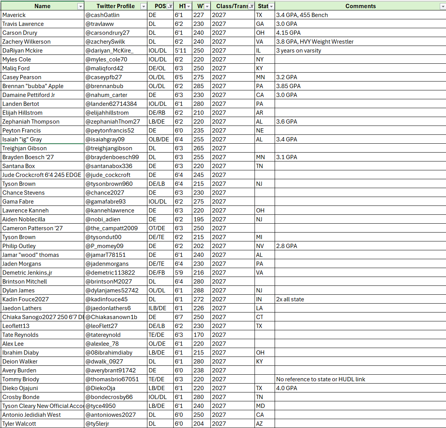Select the 6'7 height cell
This screenshot has height=428, width=446.
coord(183,317)
